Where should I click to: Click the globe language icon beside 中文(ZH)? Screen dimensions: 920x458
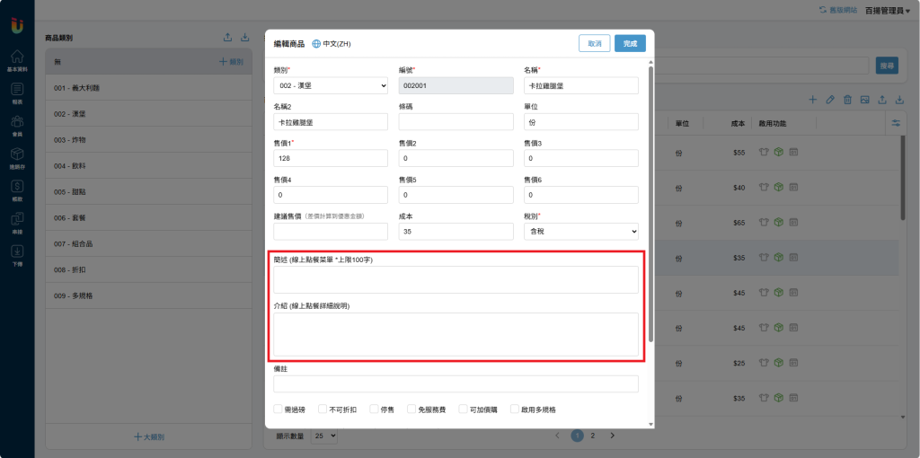click(x=316, y=43)
